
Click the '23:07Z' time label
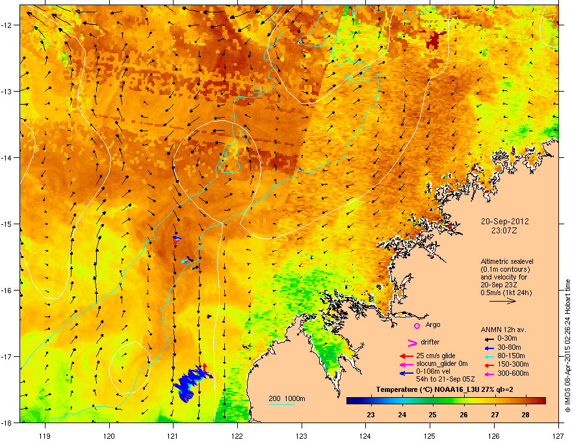point(504,231)
